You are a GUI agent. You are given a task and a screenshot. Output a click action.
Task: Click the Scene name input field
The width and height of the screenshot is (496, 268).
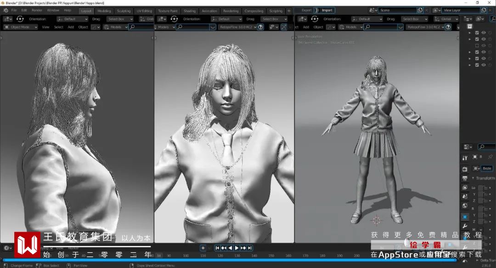click(x=397, y=10)
